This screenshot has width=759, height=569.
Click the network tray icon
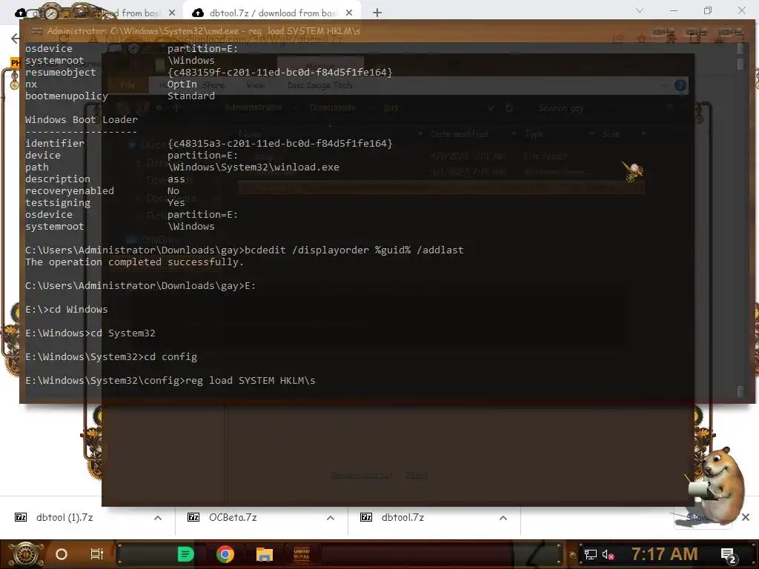591,554
